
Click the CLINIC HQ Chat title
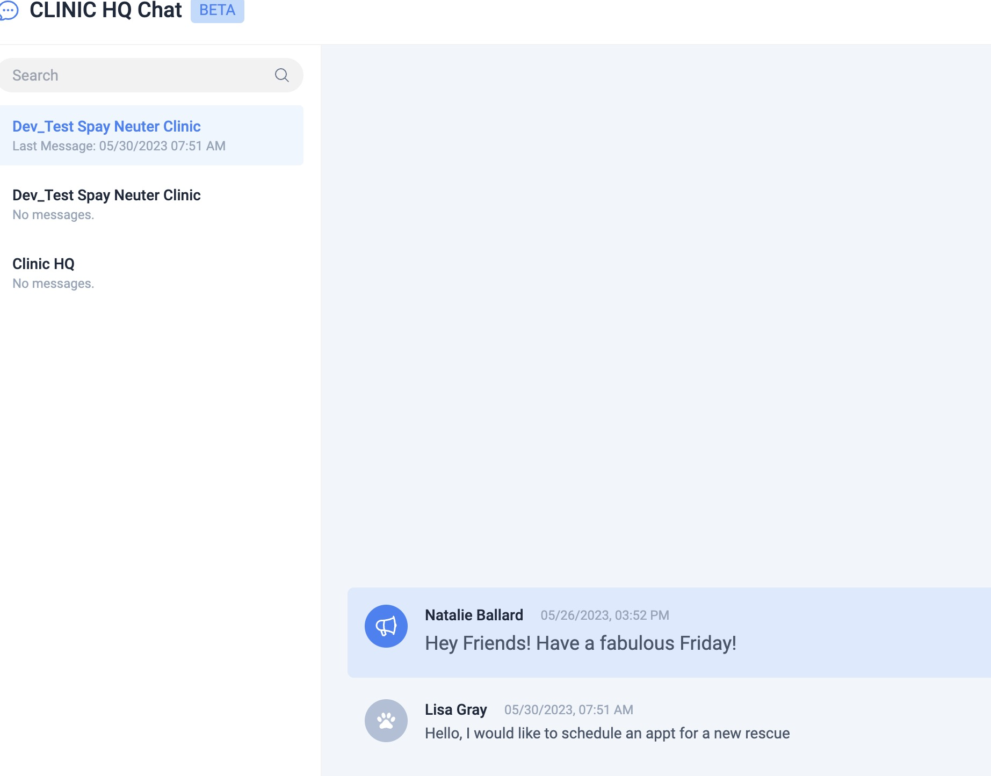pos(106,10)
